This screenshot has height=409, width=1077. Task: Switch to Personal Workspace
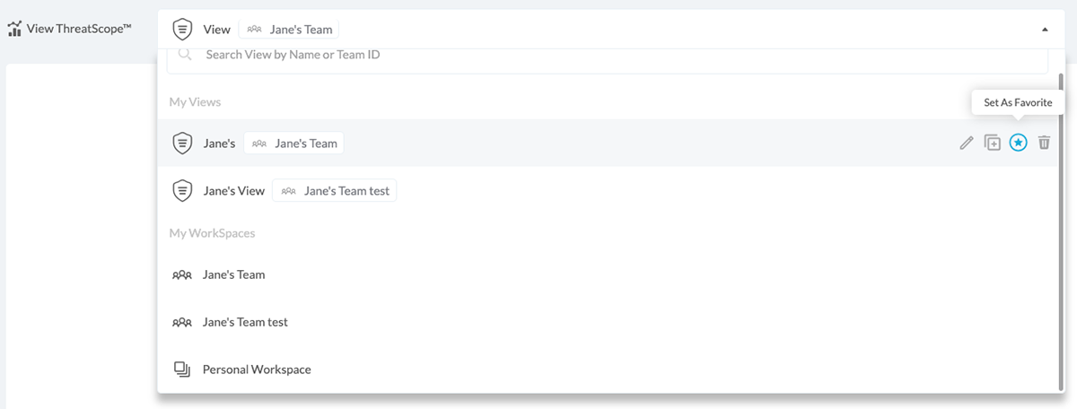click(x=257, y=370)
